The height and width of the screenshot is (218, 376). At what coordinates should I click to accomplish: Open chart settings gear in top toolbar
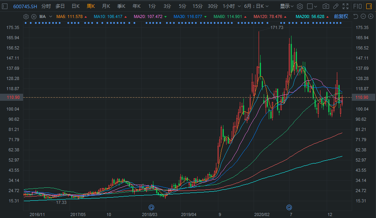(300, 6)
